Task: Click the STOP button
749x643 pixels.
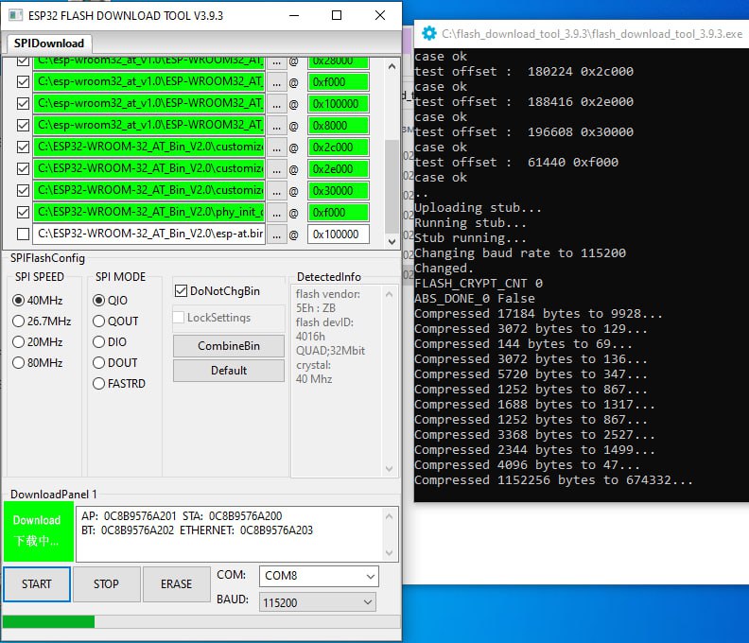Action: (106, 583)
